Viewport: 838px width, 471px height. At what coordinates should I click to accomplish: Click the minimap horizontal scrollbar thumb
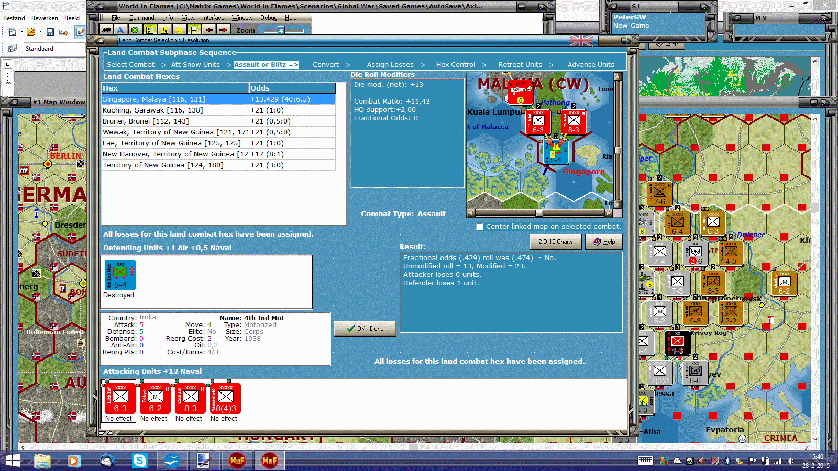click(539, 214)
